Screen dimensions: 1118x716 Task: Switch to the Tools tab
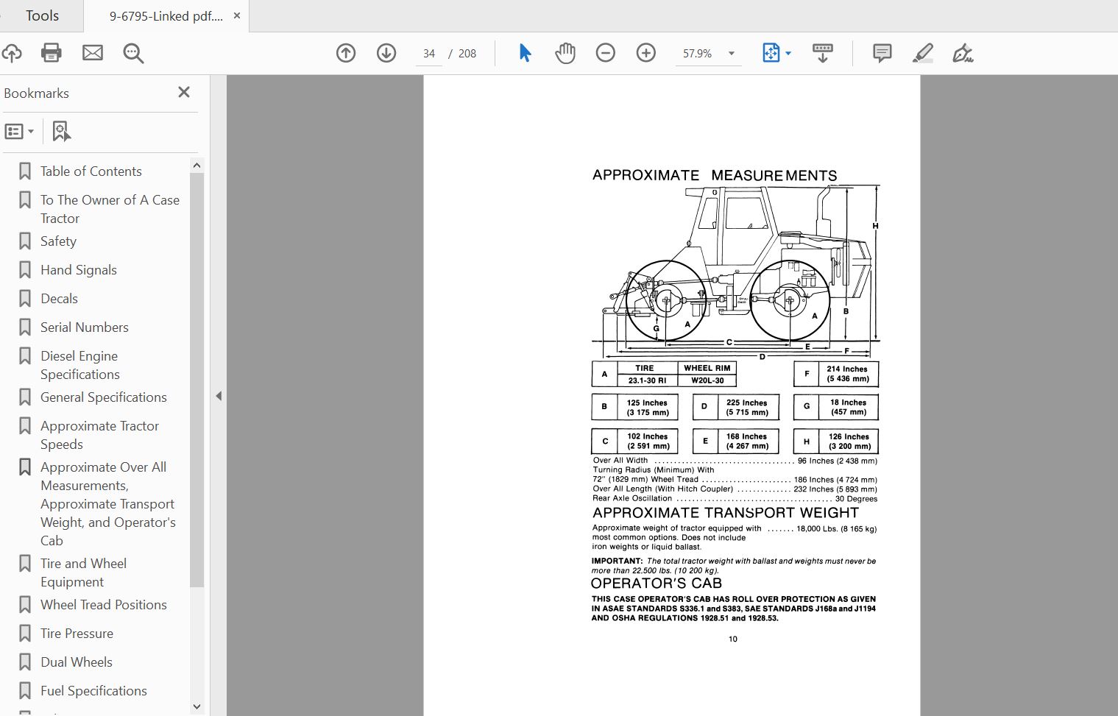click(x=41, y=15)
